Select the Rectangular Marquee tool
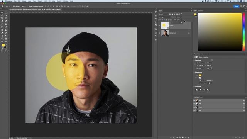This screenshot has height=139, width=247. coord(6,13)
